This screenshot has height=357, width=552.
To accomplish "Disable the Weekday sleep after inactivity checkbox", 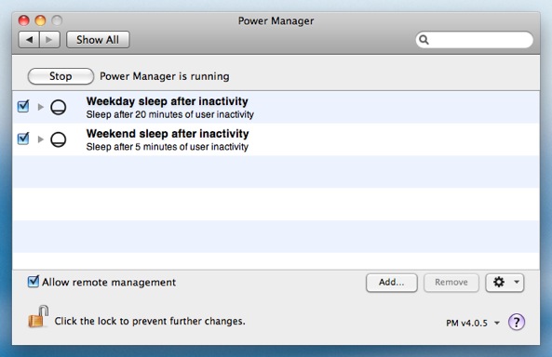I will point(23,106).
